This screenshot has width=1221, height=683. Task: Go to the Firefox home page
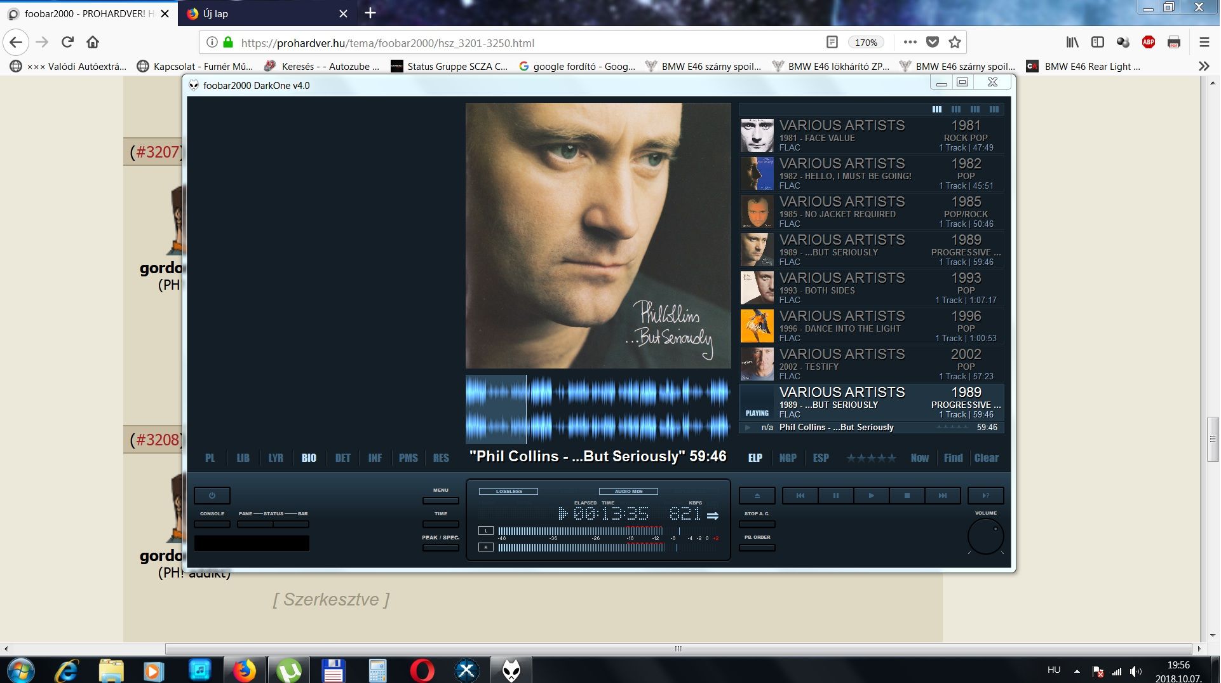pyautogui.click(x=93, y=43)
